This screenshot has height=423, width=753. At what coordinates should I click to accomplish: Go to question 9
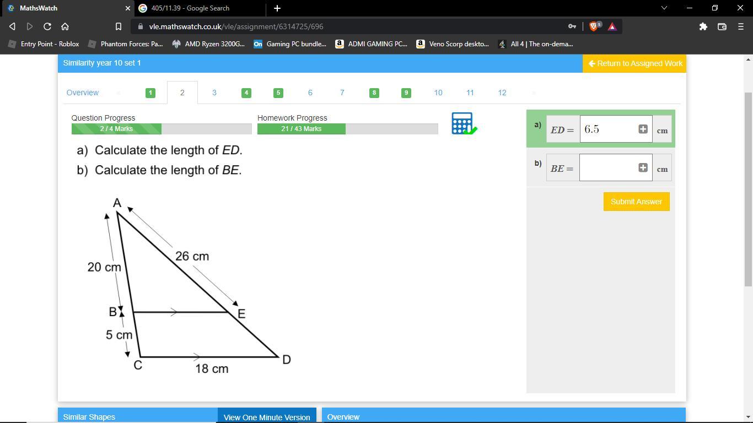406,93
